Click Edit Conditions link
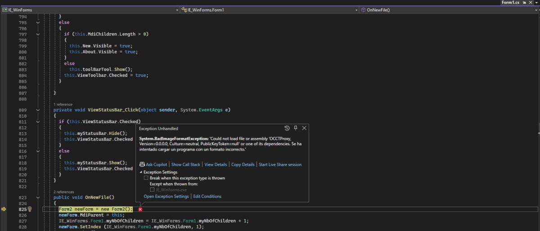 [x=207, y=196]
